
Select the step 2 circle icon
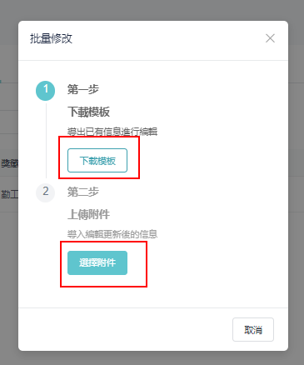tap(46, 192)
